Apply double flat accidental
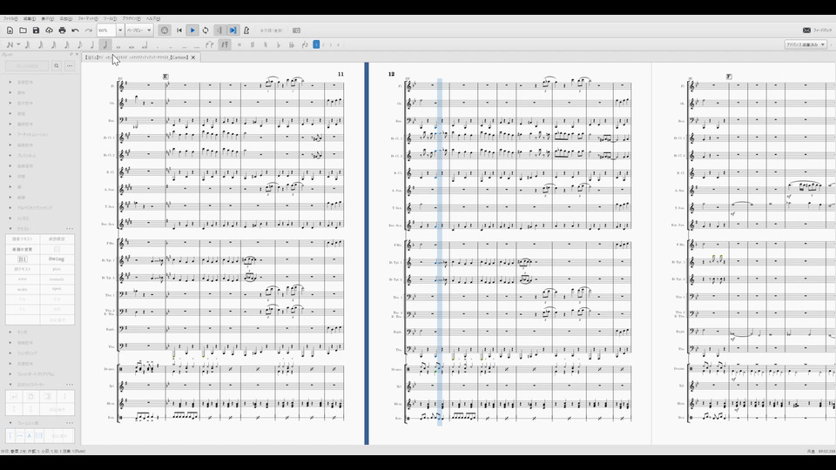The height and width of the screenshot is (470, 836). coord(292,44)
